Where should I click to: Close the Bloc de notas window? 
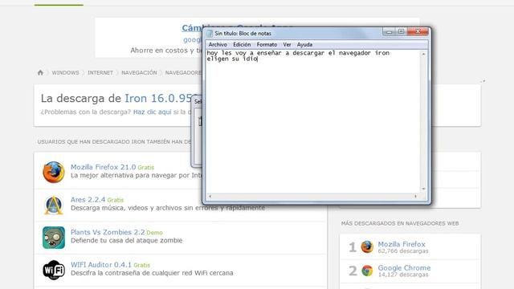click(418, 32)
